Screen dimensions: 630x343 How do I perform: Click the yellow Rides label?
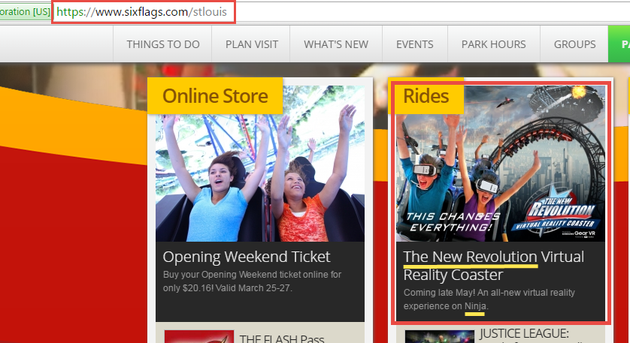coord(426,96)
